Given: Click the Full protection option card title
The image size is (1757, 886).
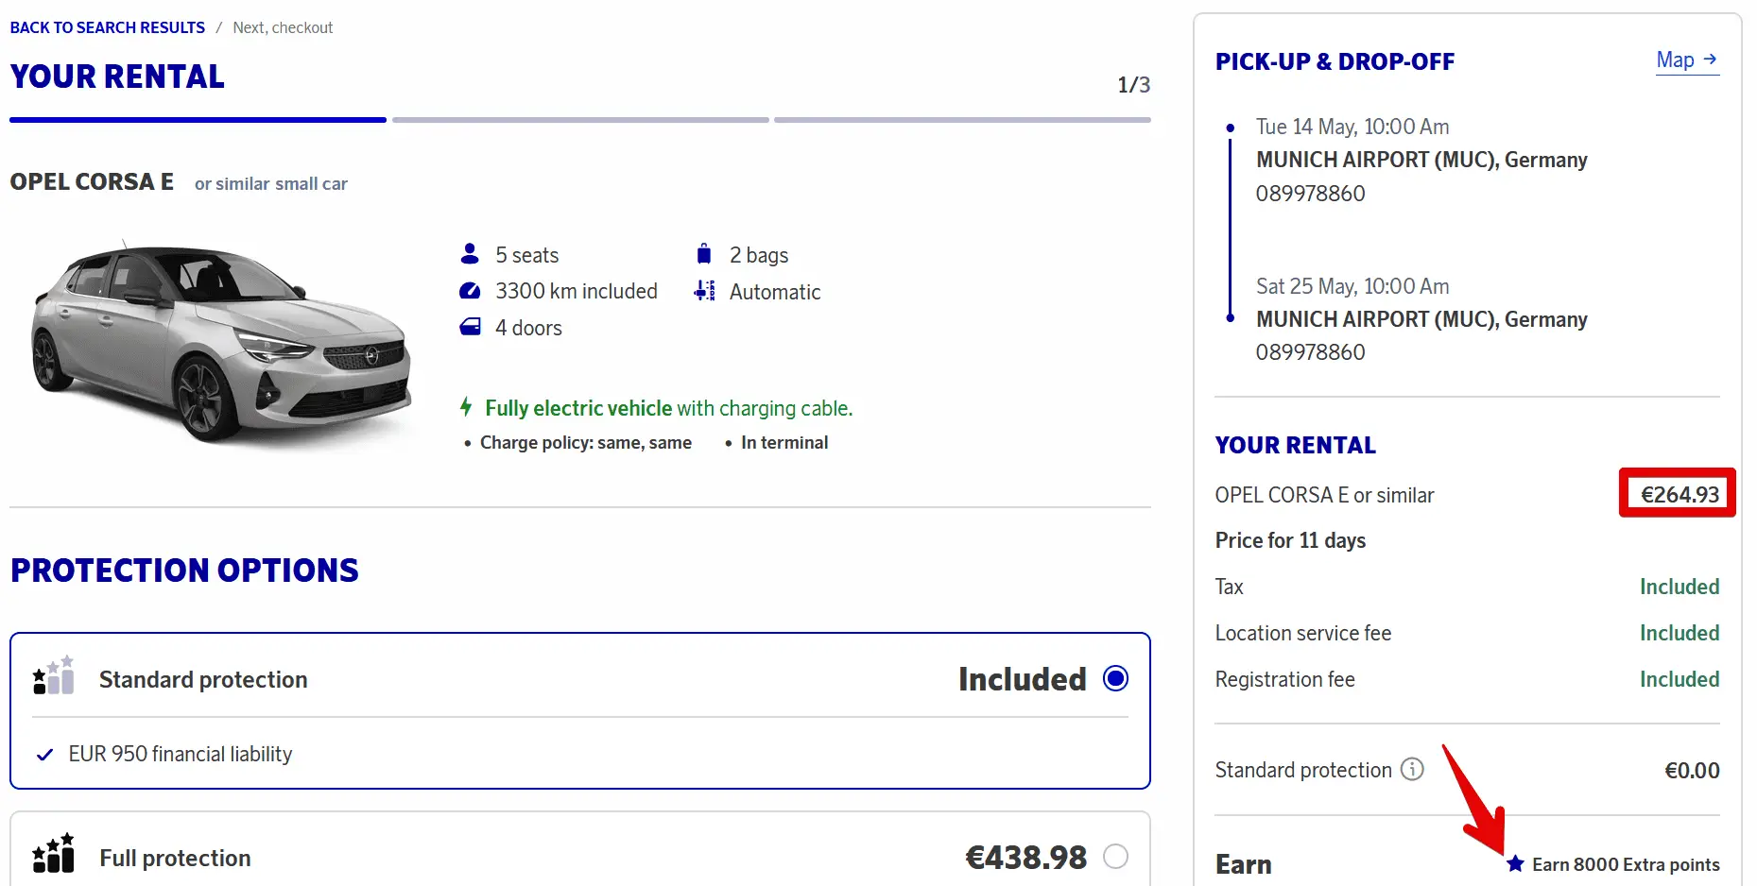Looking at the screenshot, I should [x=175, y=858].
